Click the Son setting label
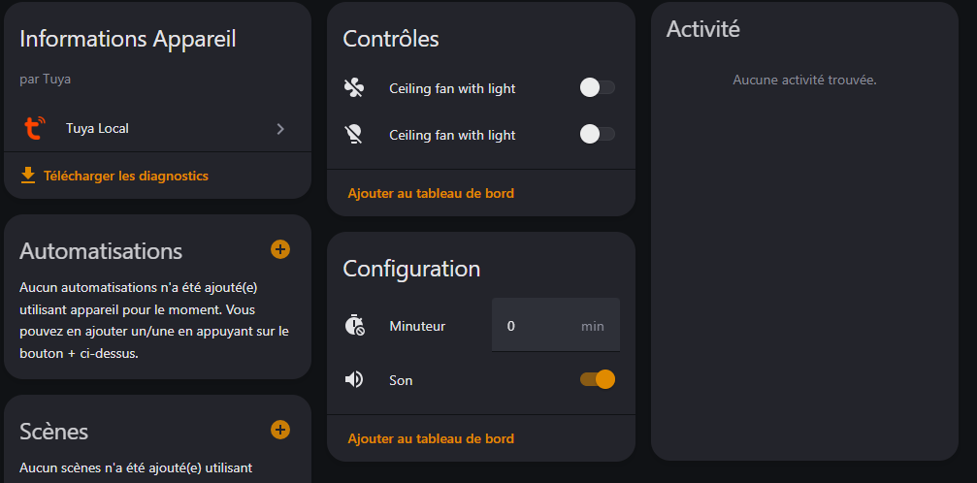Viewport: 977px width, 483px height. pyautogui.click(x=401, y=380)
